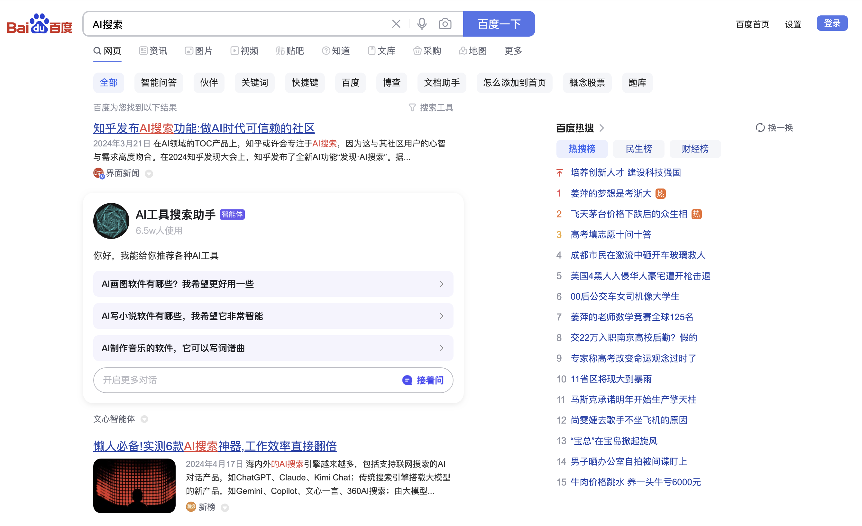Open the 设置 link at the top right
Image resolution: width=862 pixels, height=526 pixels.
[x=793, y=24]
